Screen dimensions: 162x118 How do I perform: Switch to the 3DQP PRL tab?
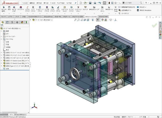coord(58,16)
